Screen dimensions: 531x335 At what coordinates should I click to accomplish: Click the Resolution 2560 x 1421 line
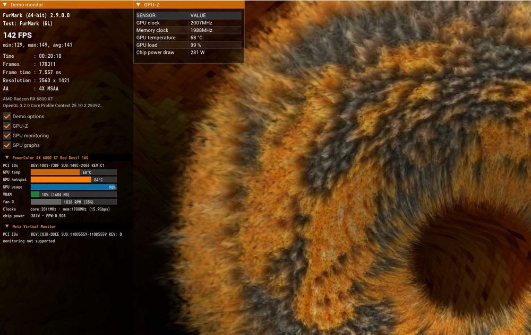[36, 80]
